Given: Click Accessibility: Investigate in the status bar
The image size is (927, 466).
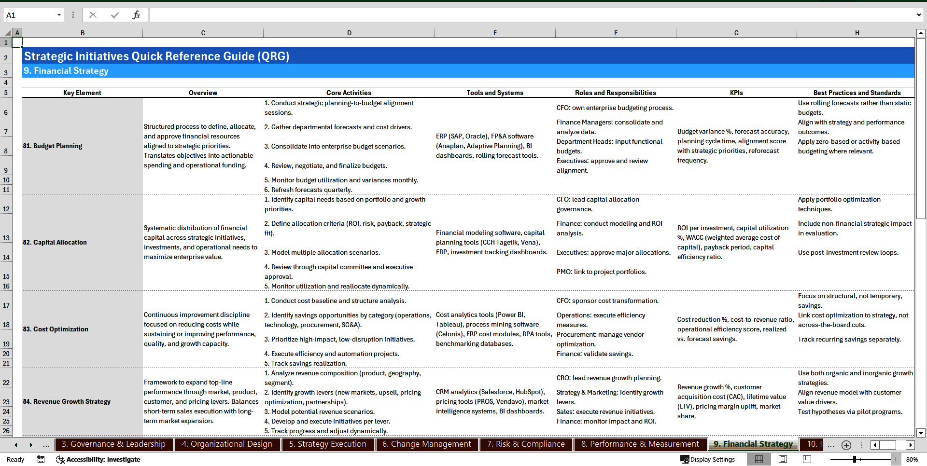Looking at the screenshot, I should point(98,459).
